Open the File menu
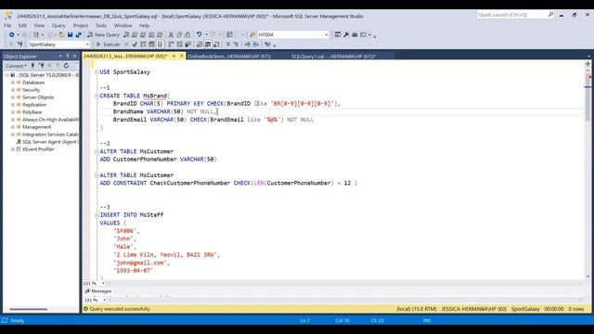594x334 pixels. (x=7, y=25)
